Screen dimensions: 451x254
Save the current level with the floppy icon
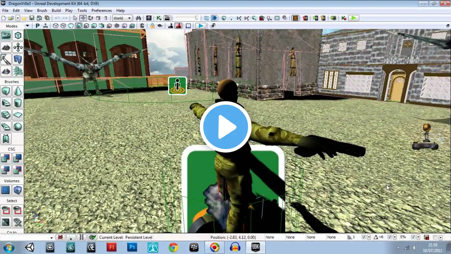[32, 18]
